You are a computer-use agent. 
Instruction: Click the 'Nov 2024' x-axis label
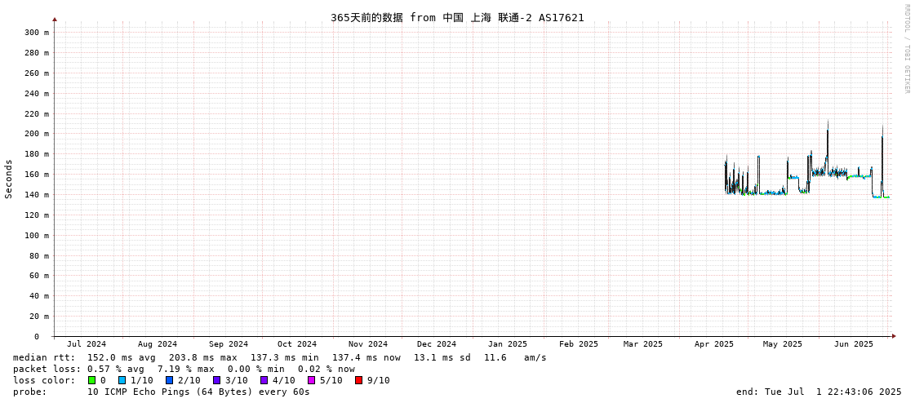[368, 344]
